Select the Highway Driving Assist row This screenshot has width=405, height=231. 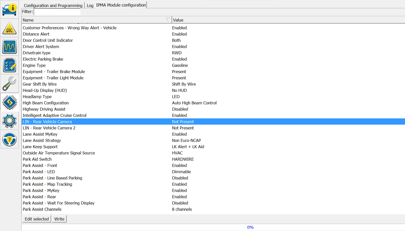[44, 109]
